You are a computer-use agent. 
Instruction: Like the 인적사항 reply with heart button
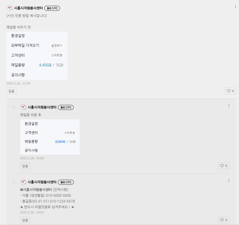[x=224, y=220]
